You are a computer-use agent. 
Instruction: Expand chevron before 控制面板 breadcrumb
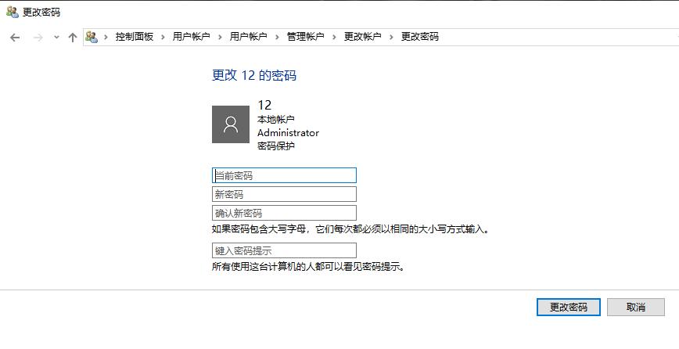106,38
